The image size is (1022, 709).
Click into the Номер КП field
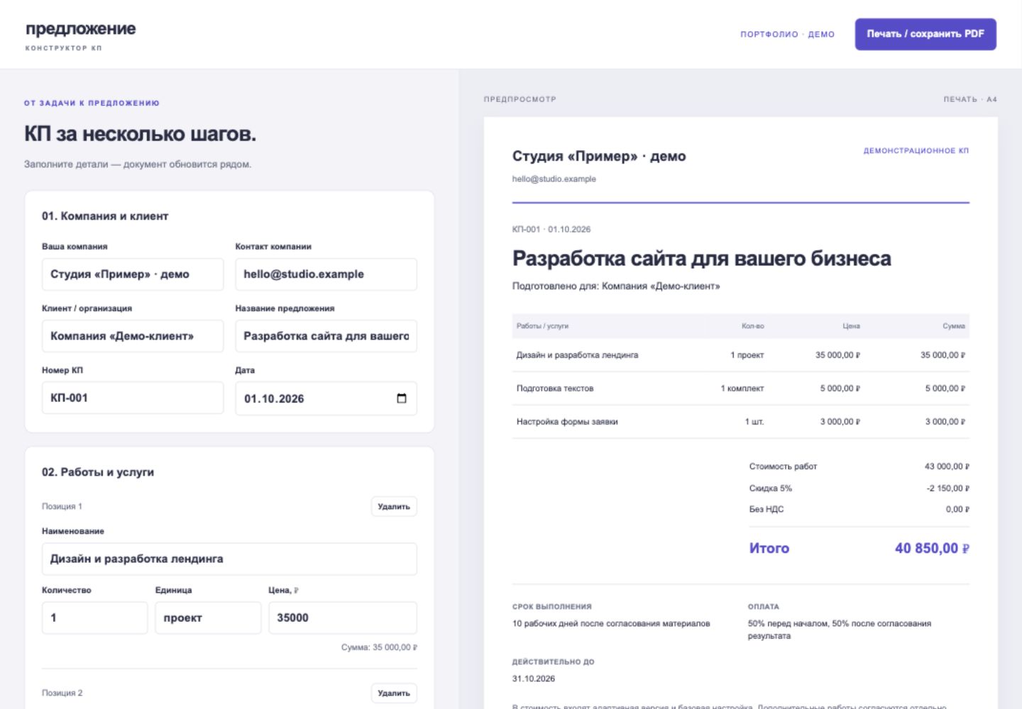coord(133,398)
